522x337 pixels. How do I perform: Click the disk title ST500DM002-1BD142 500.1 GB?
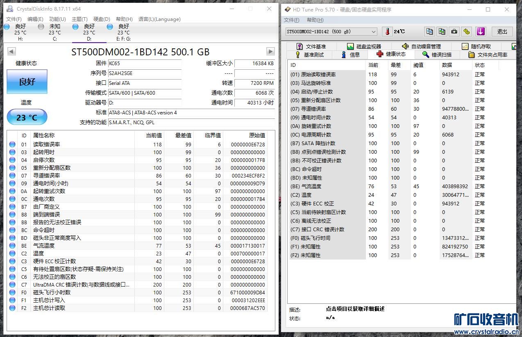[x=141, y=52]
